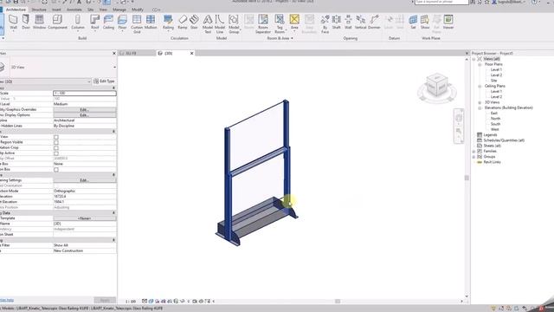The height and width of the screenshot is (312, 554).
Task: Select the Ceiling tool
Action: pyautogui.click(x=108, y=22)
